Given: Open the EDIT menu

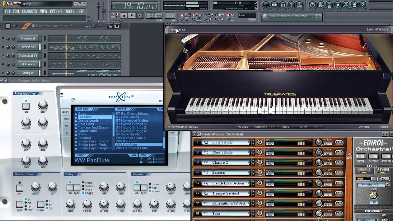Looking at the screenshot, I should [x=16, y=11].
